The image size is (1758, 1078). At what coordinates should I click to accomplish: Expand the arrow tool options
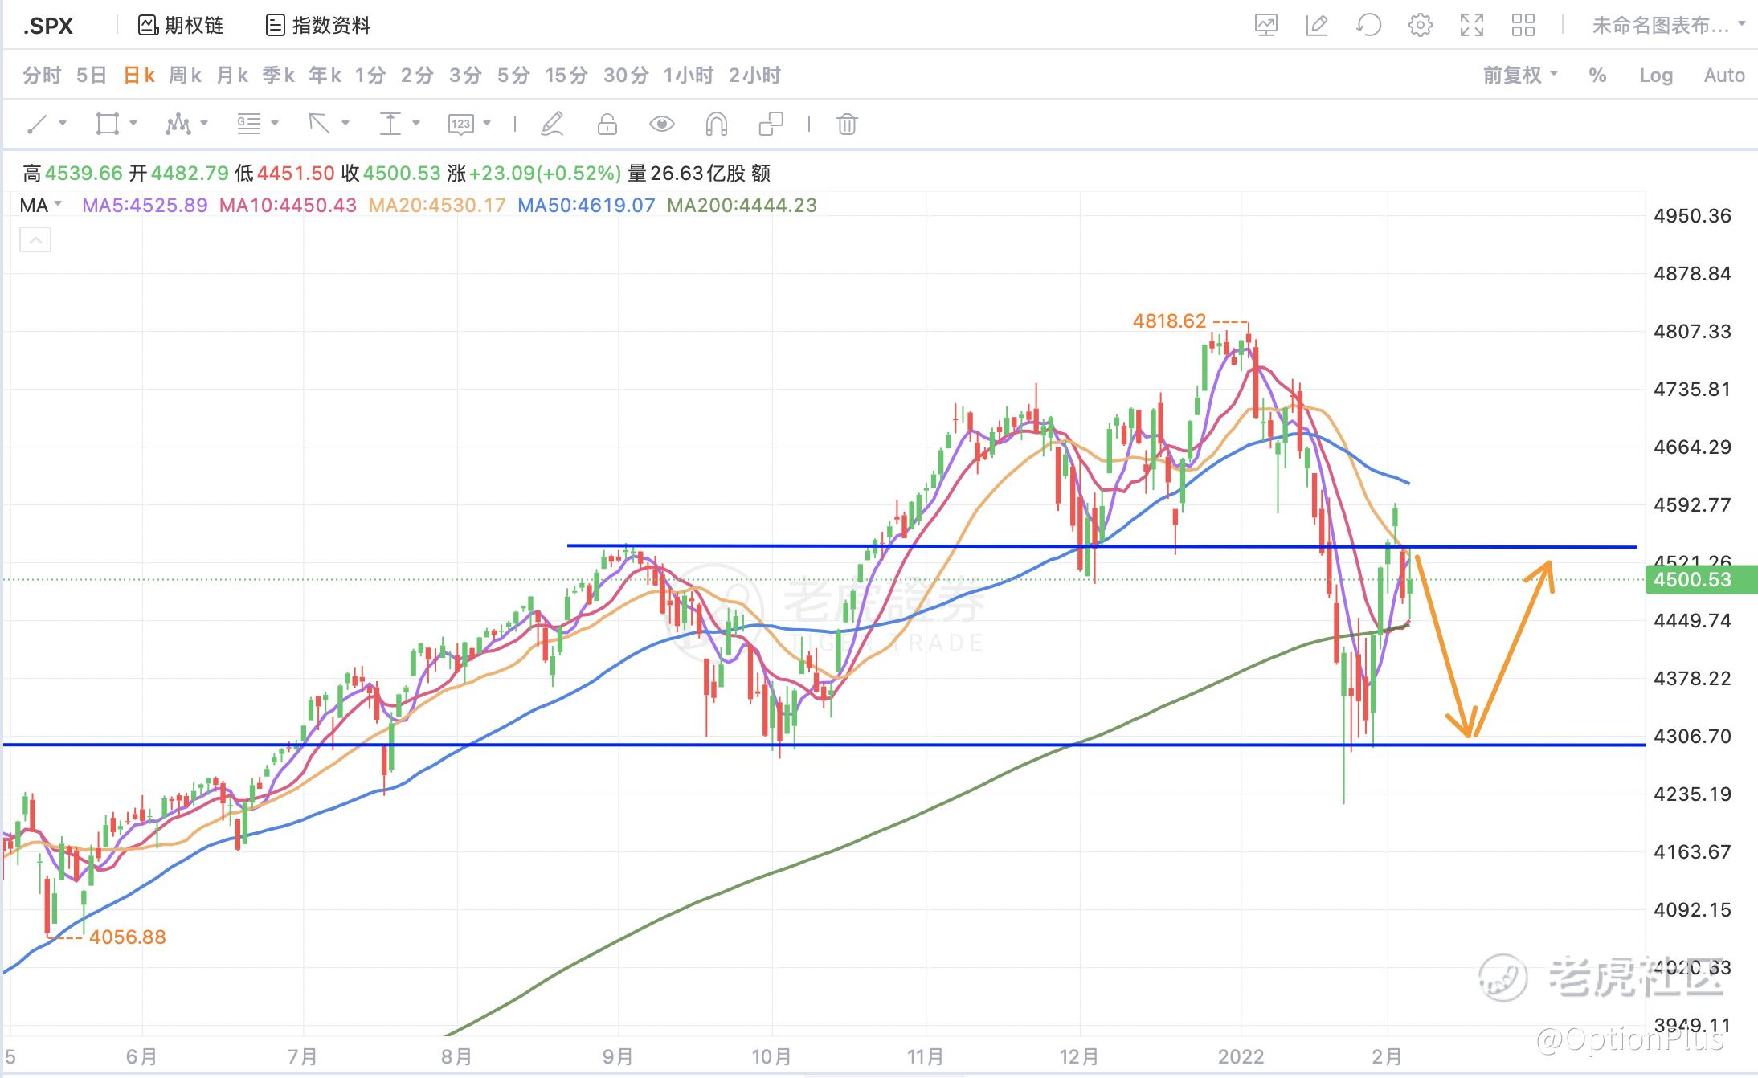point(345,124)
